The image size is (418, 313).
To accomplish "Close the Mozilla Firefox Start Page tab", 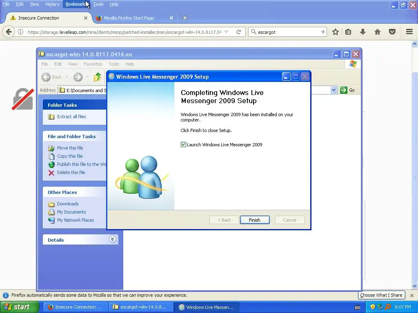I will click(x=171, y=18).
